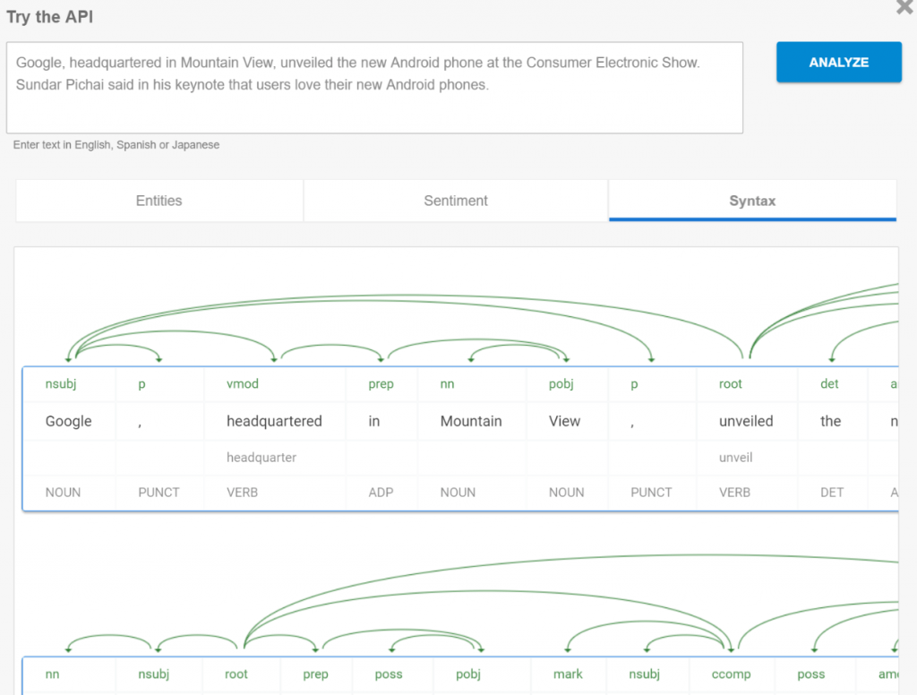This screenshot has height=695, width=917.
Task: Click the token "Mountain"
Action: tap(472, 421)
